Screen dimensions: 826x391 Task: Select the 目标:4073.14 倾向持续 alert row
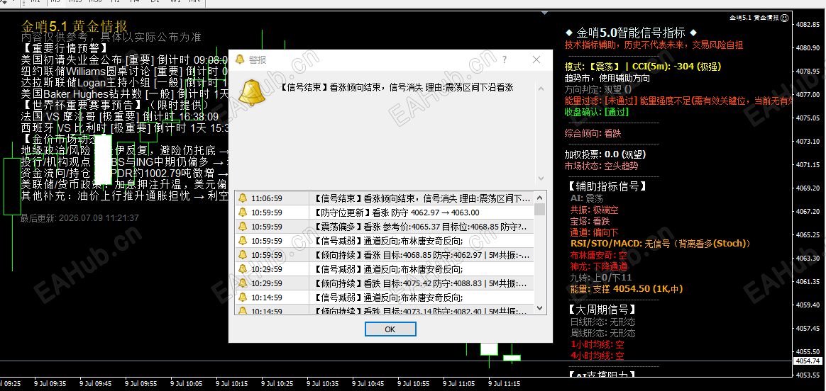pyautogui.click(x=384, y=310)
